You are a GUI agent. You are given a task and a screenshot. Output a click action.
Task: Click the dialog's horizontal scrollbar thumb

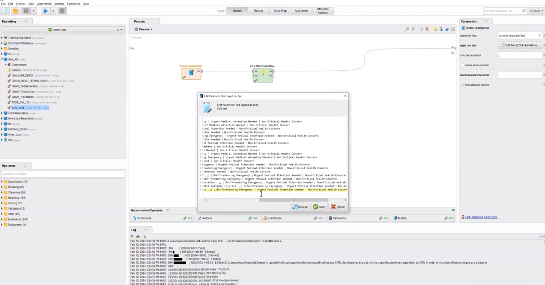[293, 200]
